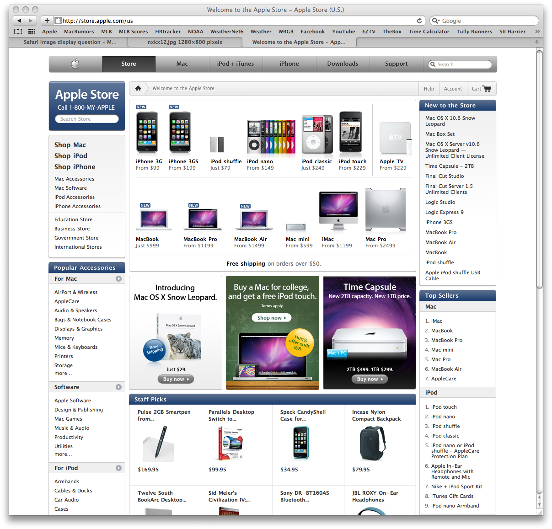Switch to the nxkx12.jpg browser tab
Screen dimensions: 552x529
point(185,42)
